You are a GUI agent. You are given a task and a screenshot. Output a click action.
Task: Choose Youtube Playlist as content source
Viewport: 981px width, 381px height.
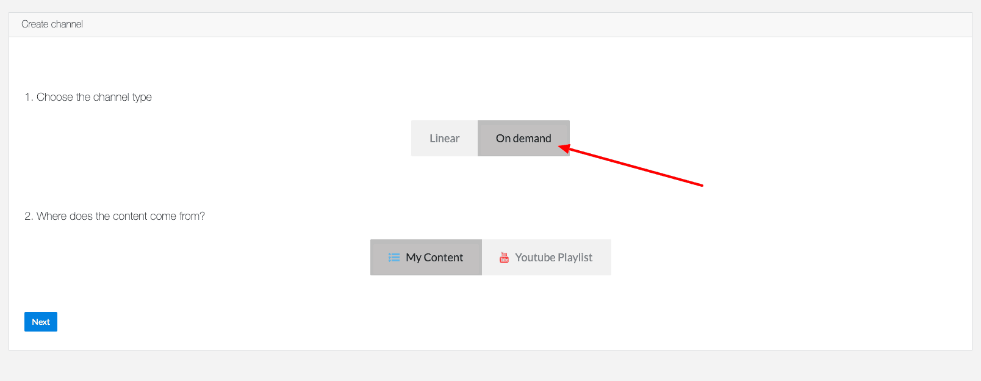point(547,257)
